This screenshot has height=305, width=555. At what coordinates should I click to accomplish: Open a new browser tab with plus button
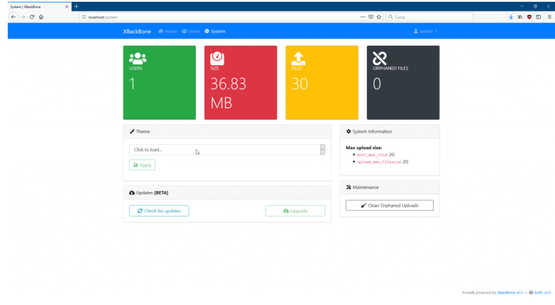coord(76,6)
